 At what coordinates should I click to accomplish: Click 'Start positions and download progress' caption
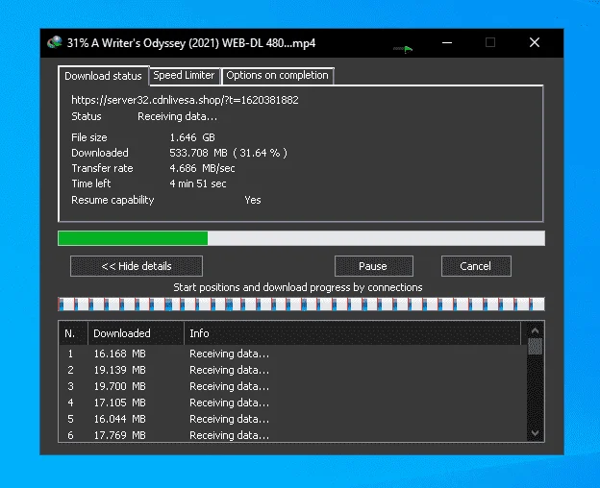coord(298,287)
